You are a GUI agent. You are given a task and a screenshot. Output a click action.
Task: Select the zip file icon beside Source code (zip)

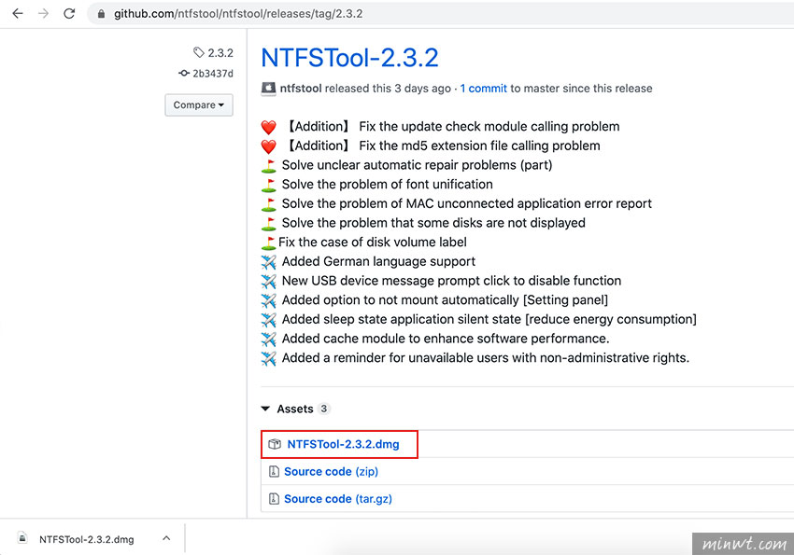point(274,472)
